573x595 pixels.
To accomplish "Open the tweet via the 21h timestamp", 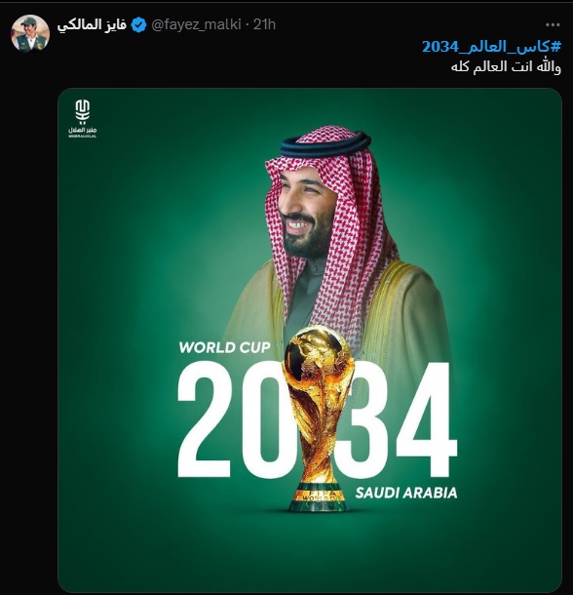I will (x=264, y=24).
